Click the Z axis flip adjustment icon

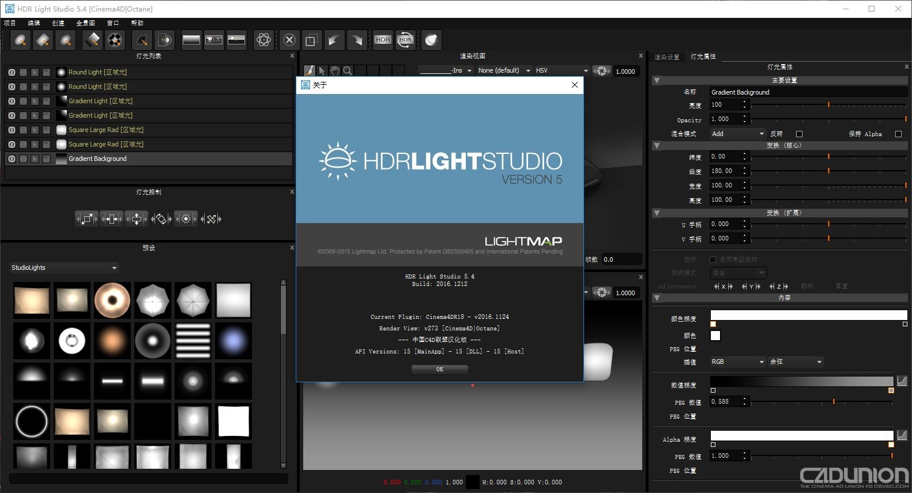point(778,286)
